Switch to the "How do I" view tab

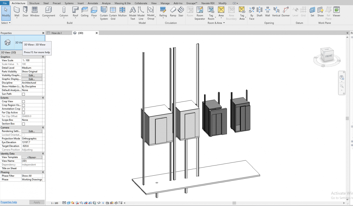[x=56, y=33]
